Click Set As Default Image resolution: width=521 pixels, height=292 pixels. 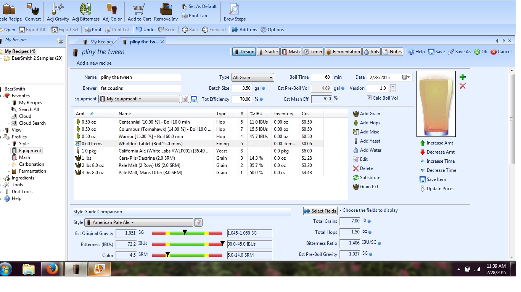pyautogui.click(x=199, y=6)
